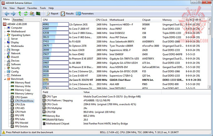
Task: Expand the Storage tree node
Action: click(x=5, y=50)
